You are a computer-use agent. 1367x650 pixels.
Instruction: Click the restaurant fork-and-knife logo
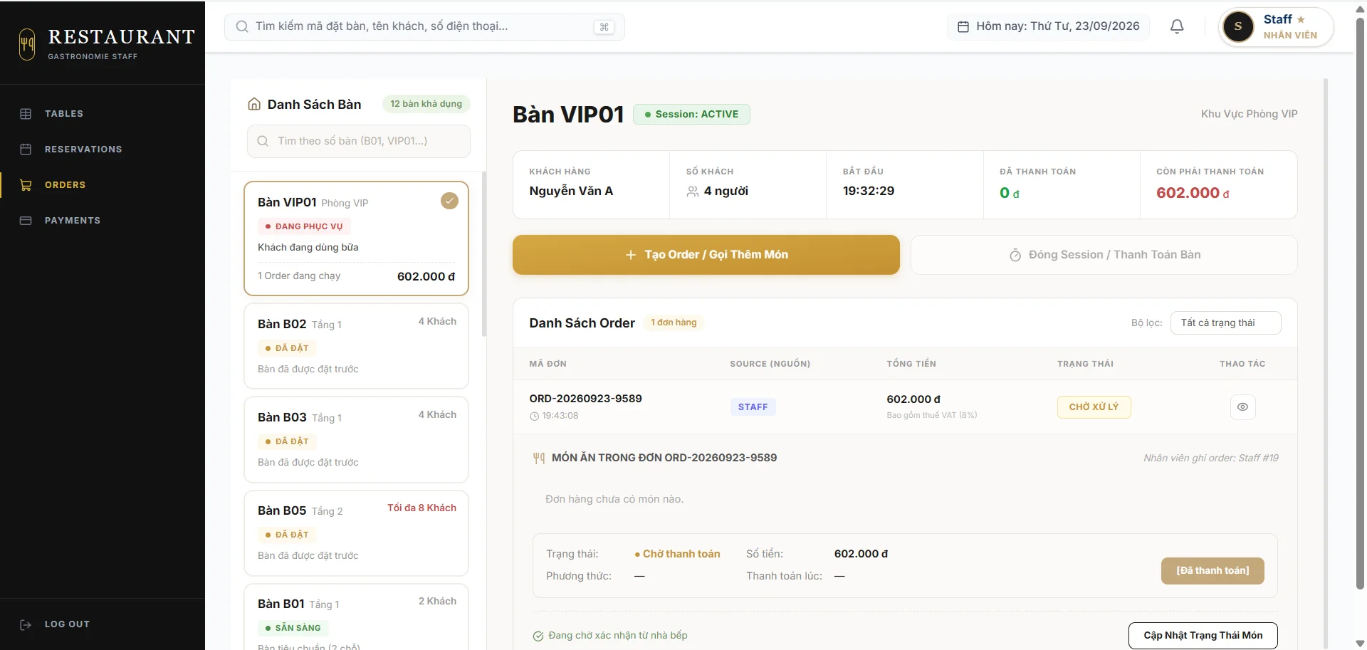click(27, 44)
